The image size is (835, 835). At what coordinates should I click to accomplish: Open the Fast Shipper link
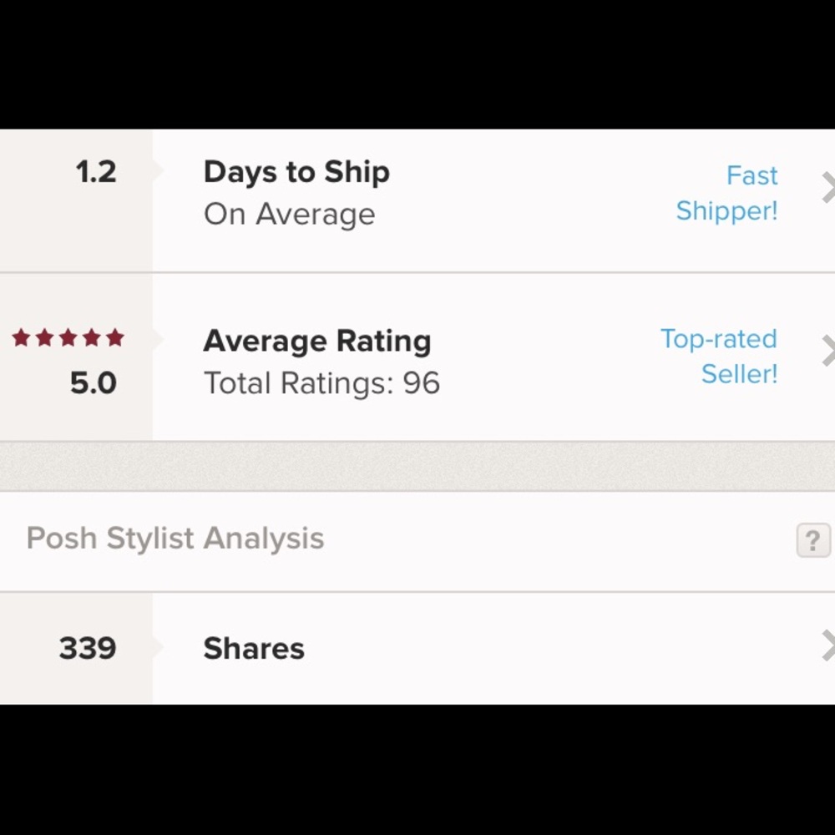[x=727, y=193]
